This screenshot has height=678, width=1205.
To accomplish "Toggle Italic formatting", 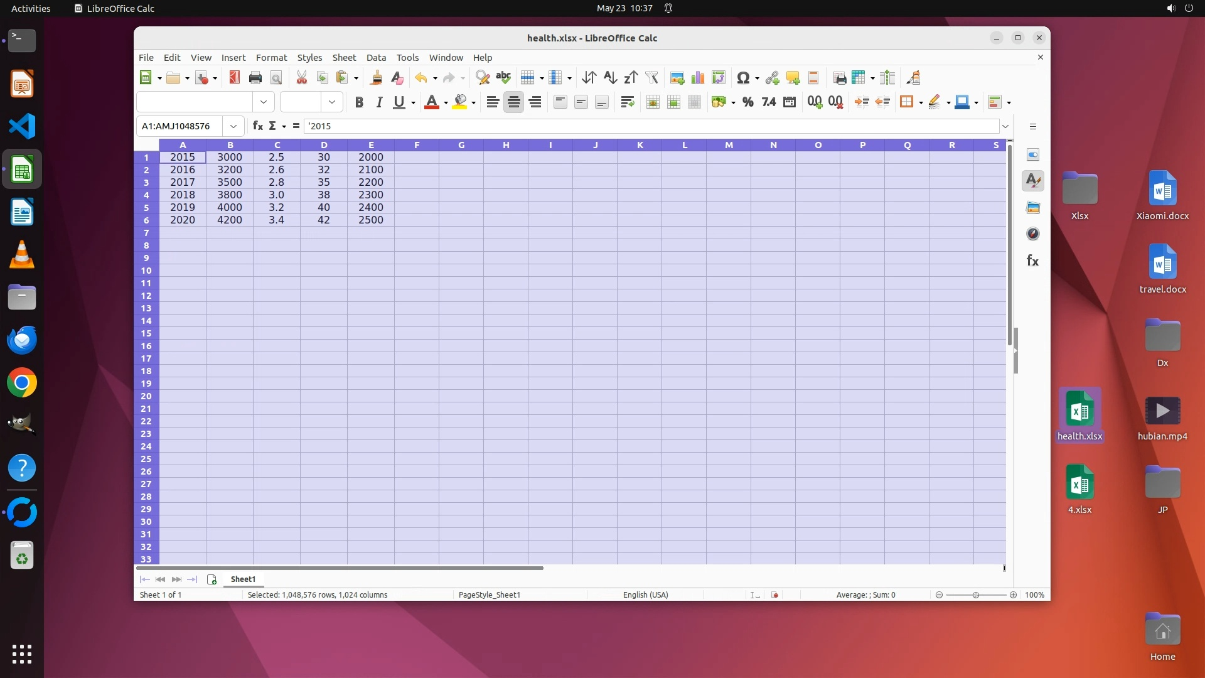I will coord(379,102).
